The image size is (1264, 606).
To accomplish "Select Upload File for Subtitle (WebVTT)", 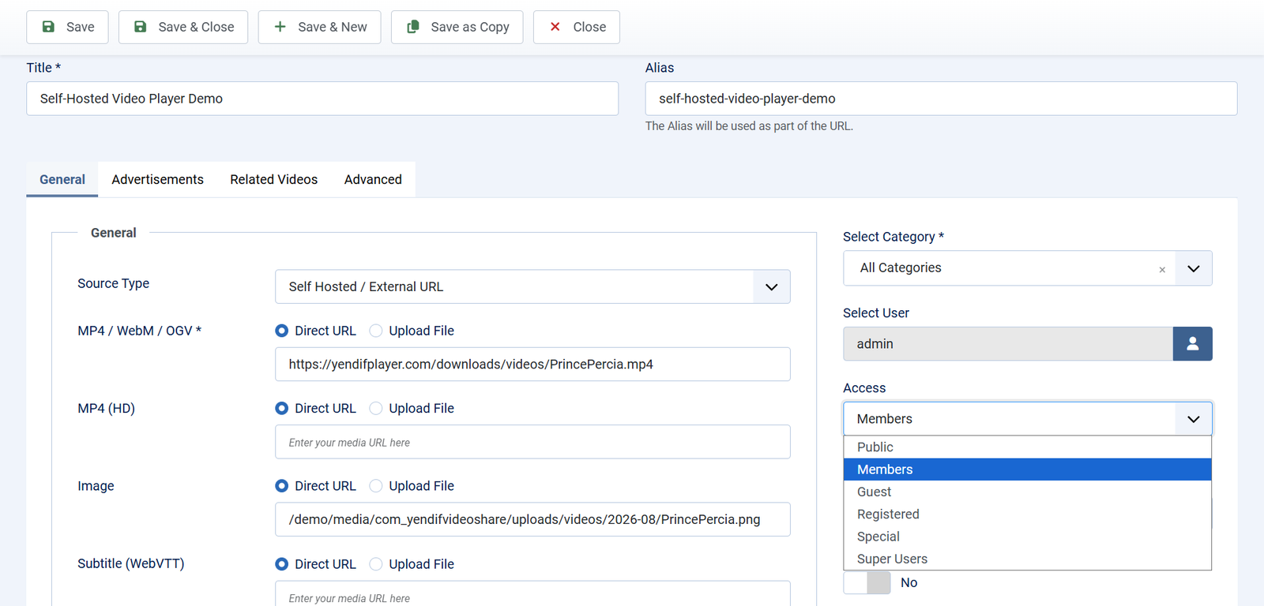I will click(x=376, y=564).
